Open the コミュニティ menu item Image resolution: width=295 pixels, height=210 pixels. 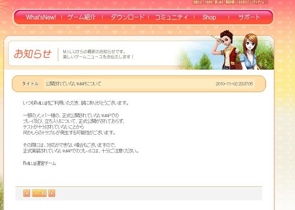click(x=171, y=17)
